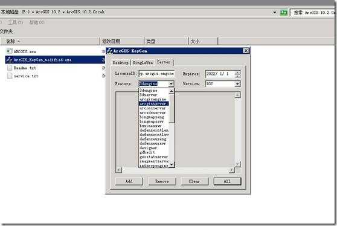
Task: Click the green refresh icon beside address bar
Action: [x=284, y=13]
